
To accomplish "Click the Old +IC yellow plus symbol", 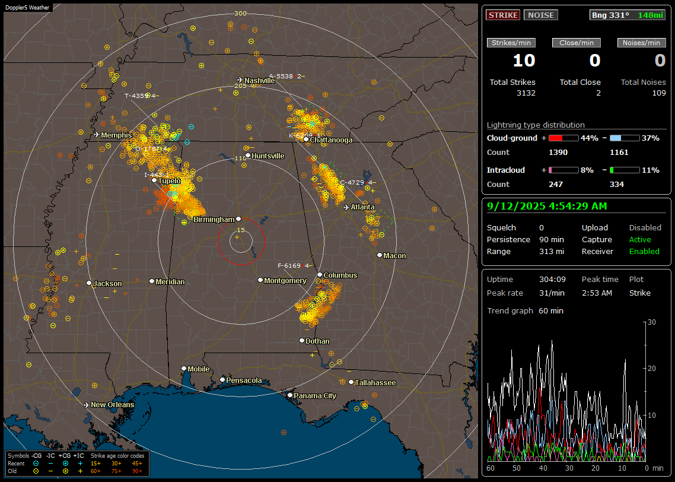I will (x=80, y=471).
